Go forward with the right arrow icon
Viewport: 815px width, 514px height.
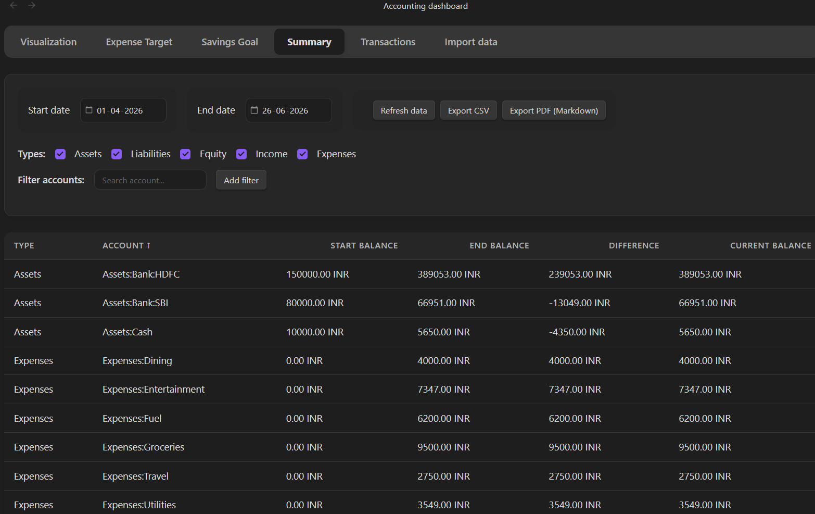point(32,5)
